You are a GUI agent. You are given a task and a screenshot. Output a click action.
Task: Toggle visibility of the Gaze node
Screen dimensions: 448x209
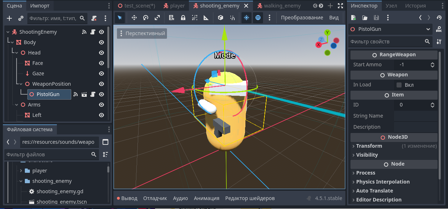click(101, 73)
